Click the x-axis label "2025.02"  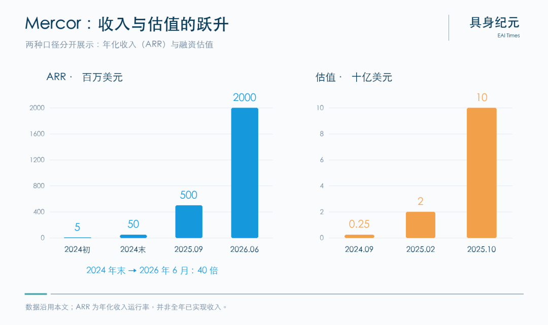pos(421,249)
